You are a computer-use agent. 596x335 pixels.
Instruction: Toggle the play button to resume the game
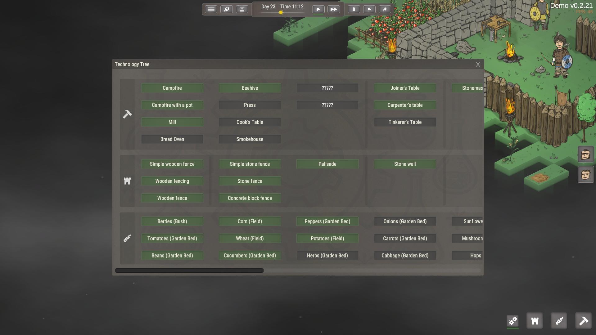point(318,9)
